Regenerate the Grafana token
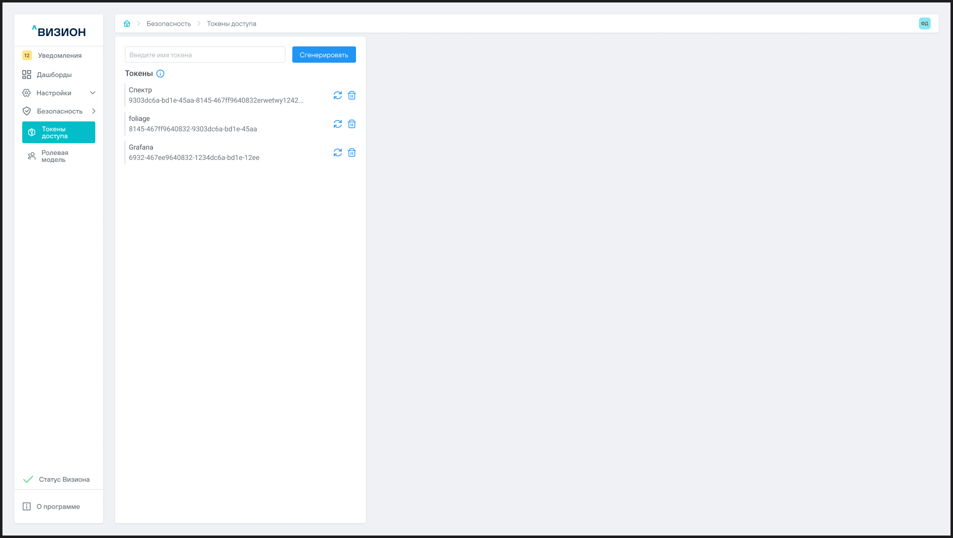 coord(337,153)
